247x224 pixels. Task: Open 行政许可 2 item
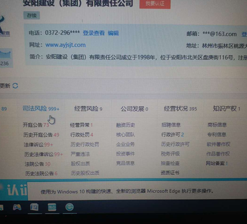coord(172,135)
